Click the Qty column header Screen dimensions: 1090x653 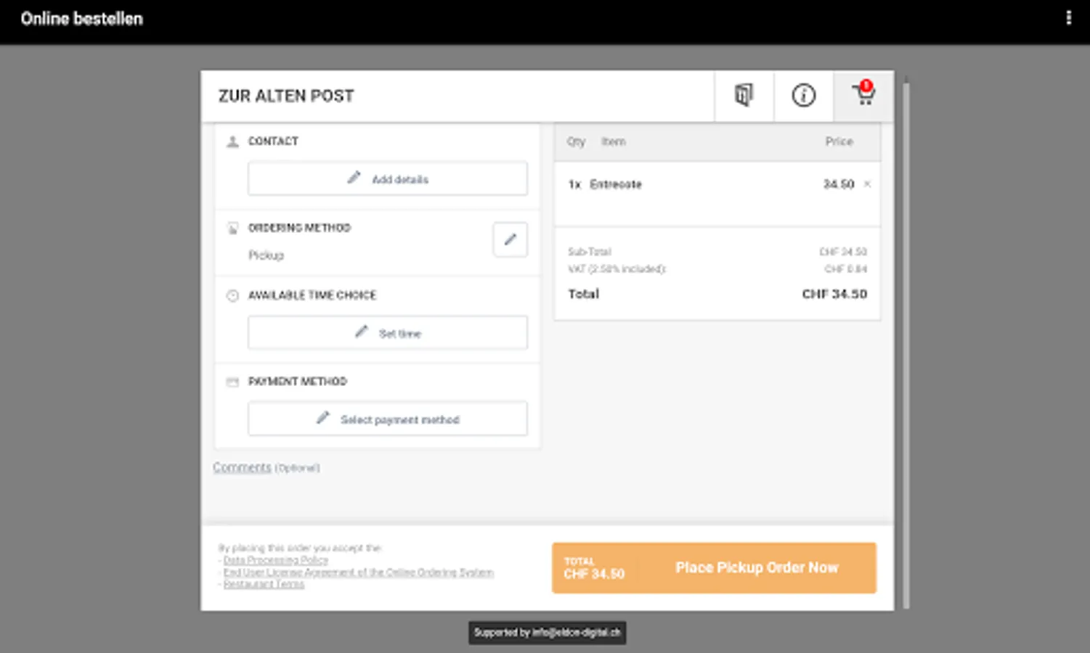(576, 141)
